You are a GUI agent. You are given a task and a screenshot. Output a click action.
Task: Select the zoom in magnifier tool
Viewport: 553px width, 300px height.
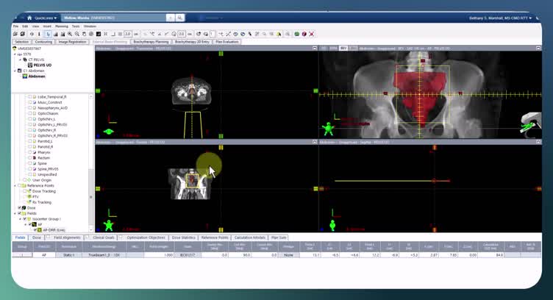(70, 35)
